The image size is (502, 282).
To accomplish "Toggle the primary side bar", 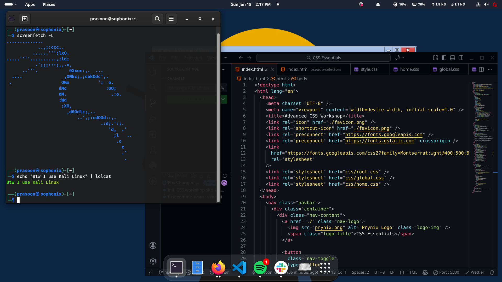I will [444, 58].
